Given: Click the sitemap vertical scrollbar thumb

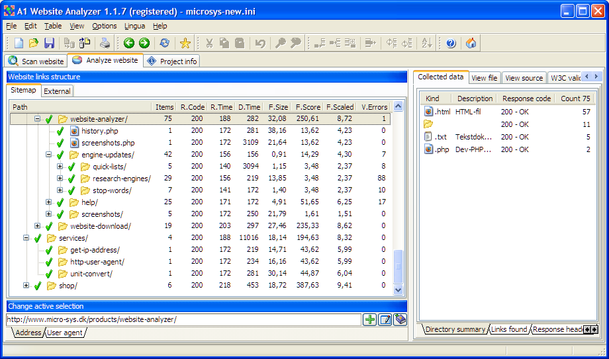Looking at the screenshot, I should [x=398, y=266].
